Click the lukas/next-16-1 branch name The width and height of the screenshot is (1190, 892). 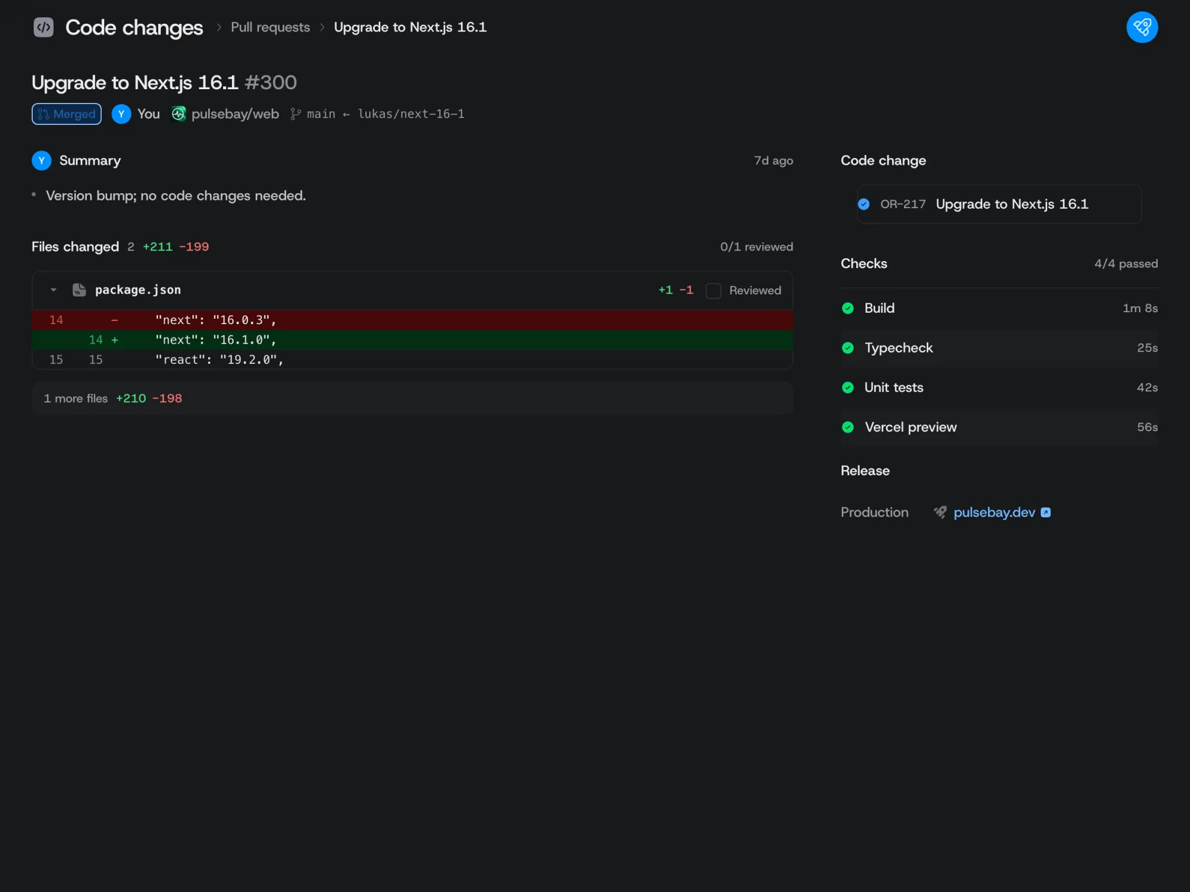click(x=411, y=114)
